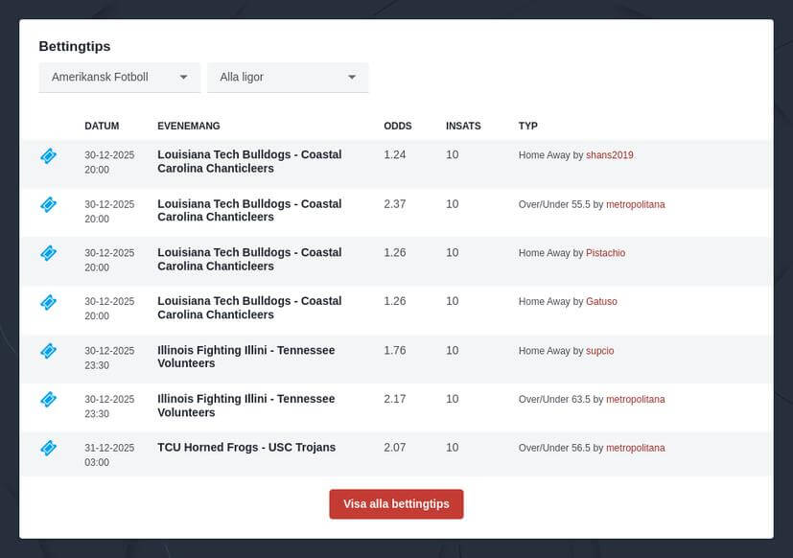The width and height of the screenshot is (793, 558).
Task: Expand the Alla ligor league dropdown
Action: tap(288, 77)
